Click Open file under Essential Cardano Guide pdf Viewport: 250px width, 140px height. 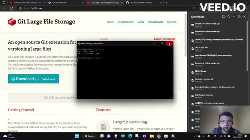(x=198, y=90)
